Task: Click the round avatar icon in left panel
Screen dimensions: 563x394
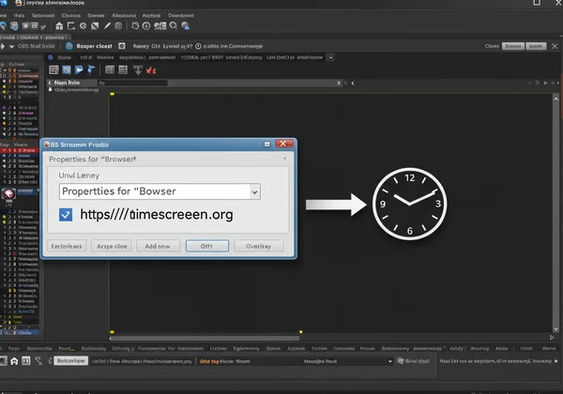Action: [x=8, y=194]
